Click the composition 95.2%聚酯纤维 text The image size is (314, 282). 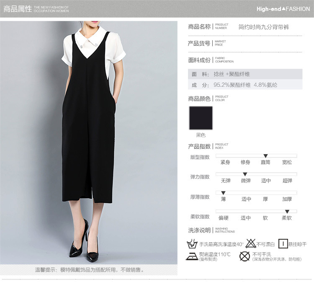tap(232, 85)
